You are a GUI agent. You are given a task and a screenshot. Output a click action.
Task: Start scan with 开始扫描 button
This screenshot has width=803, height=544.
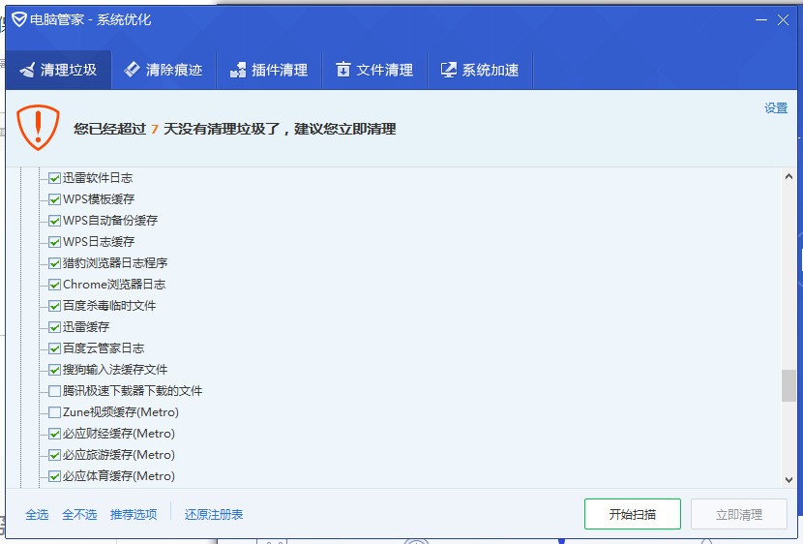pyautogui.click(x=633, y=514)
